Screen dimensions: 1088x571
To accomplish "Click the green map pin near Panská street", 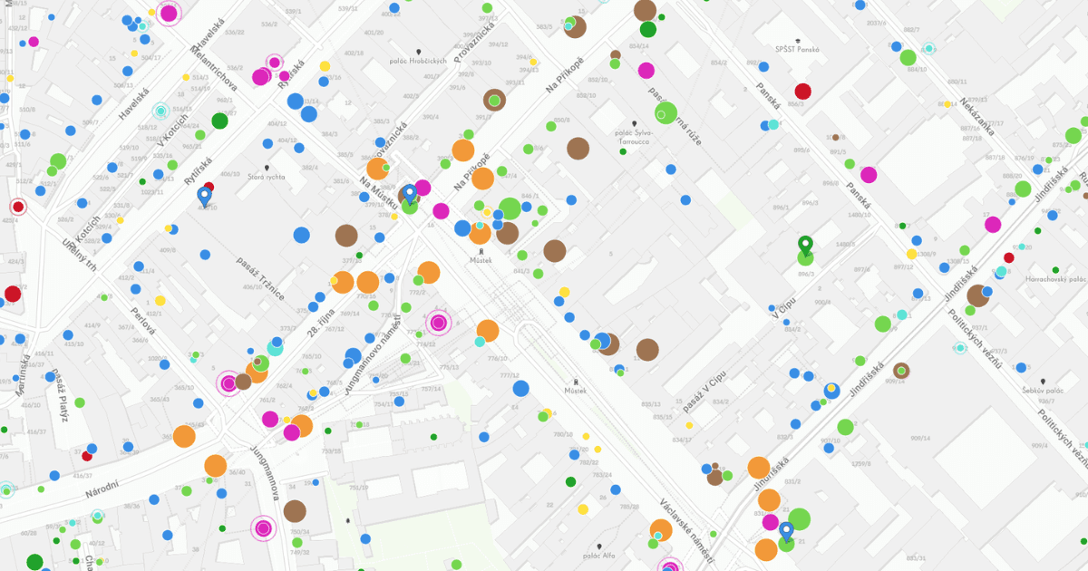I will point(806,244).
